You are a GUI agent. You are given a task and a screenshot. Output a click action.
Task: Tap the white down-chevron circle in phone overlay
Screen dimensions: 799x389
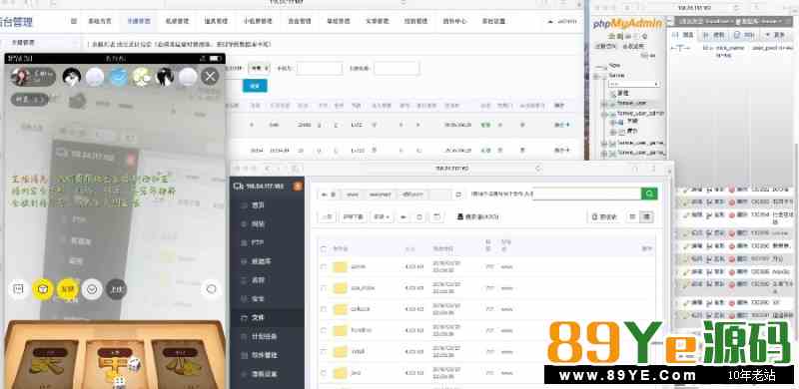point(92,289)
